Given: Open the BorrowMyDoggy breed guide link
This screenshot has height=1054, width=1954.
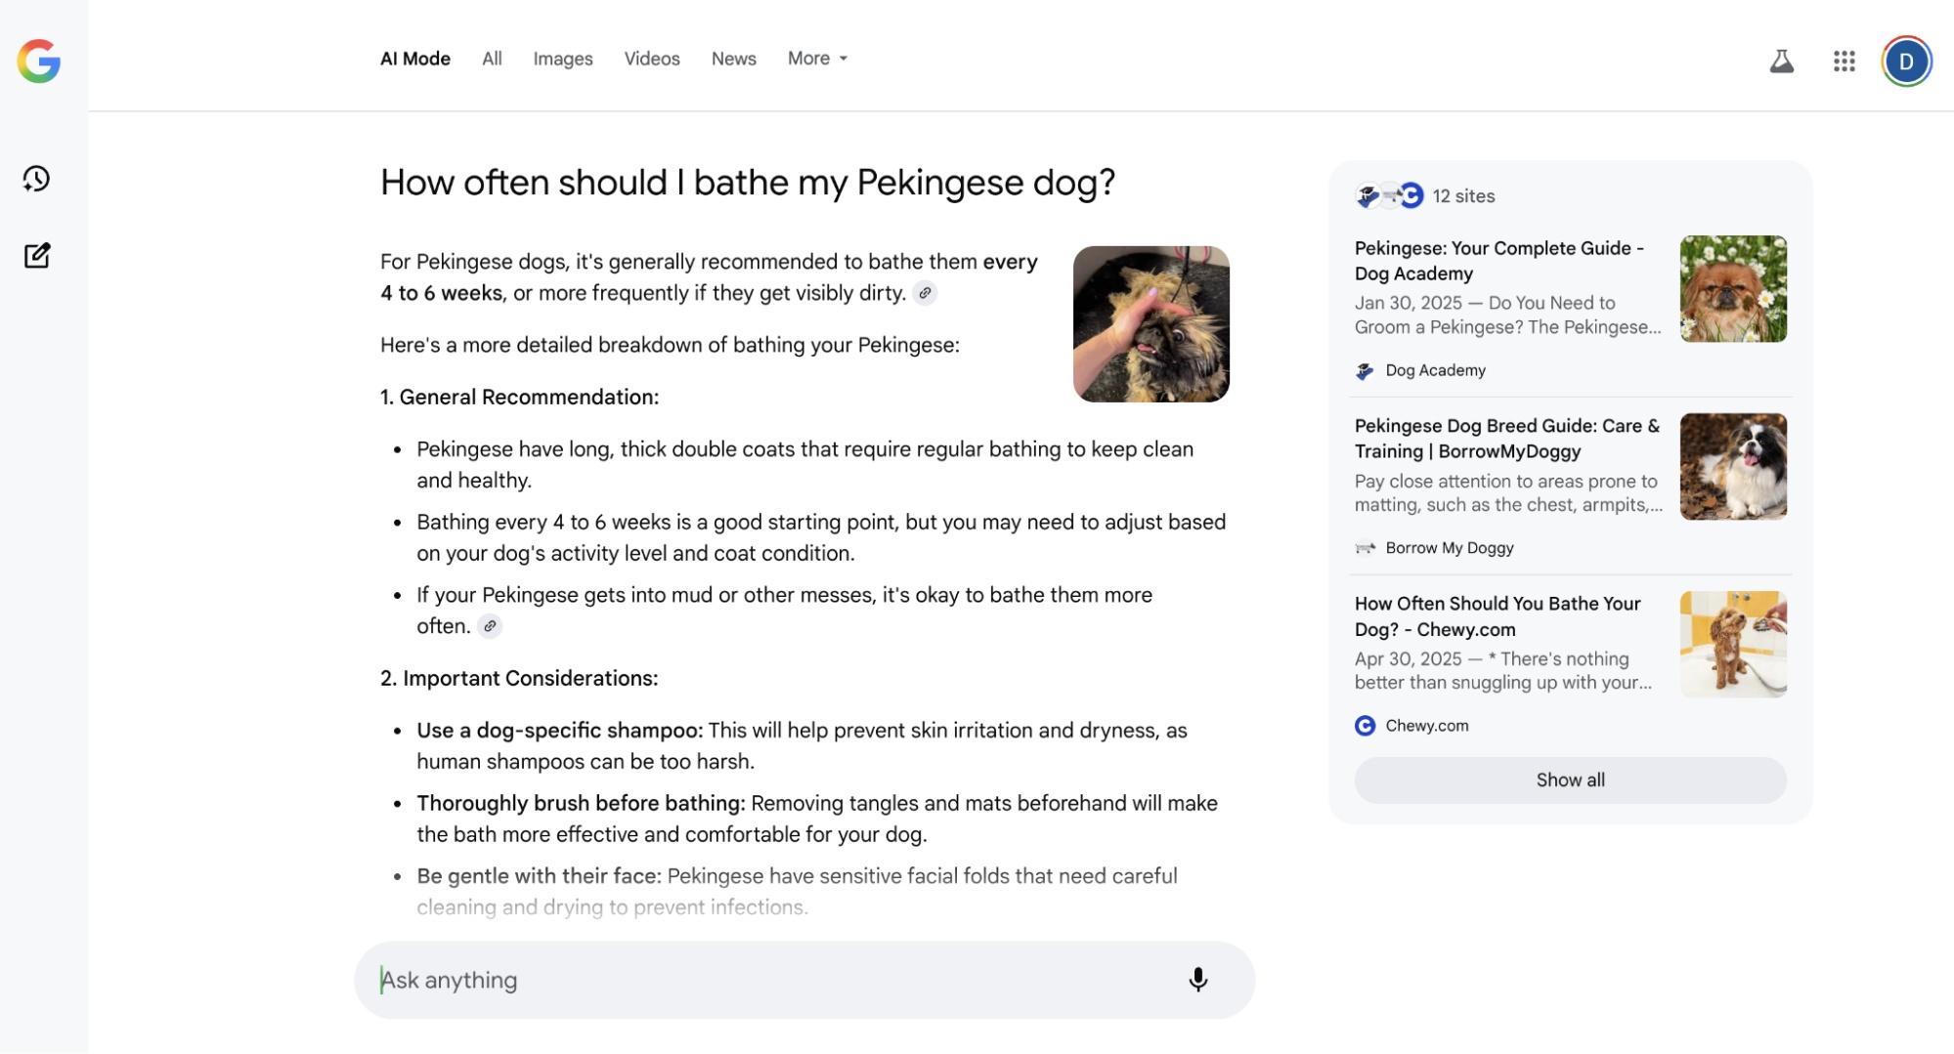Looking at the screenshot, I should click(x=1508, y=439).
